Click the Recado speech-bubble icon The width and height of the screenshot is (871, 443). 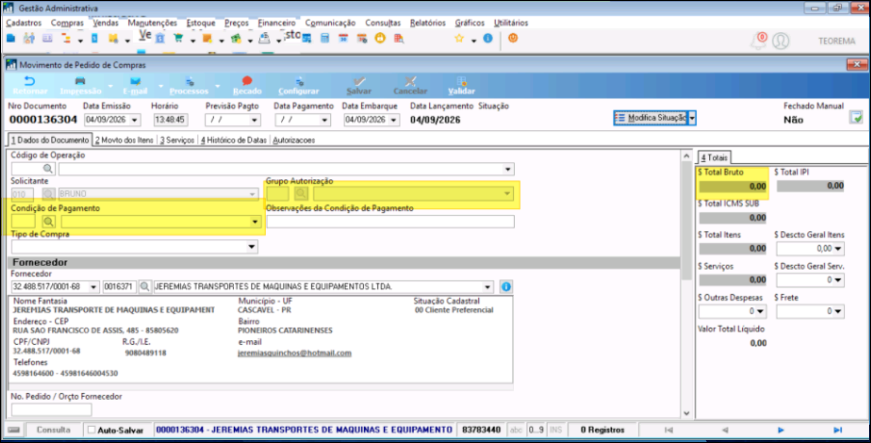tap(247, 81)
